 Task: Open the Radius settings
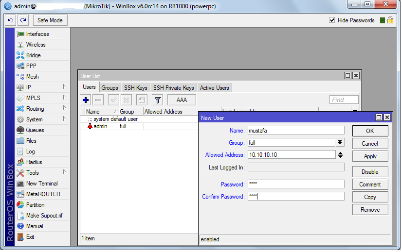coord(42,162)
